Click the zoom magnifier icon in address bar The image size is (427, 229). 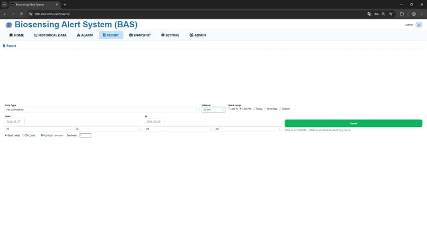[384, 14]
